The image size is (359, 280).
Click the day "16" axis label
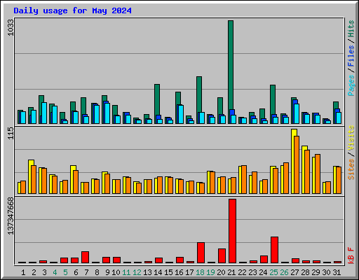pyautogui.click(x=179, y=272)
